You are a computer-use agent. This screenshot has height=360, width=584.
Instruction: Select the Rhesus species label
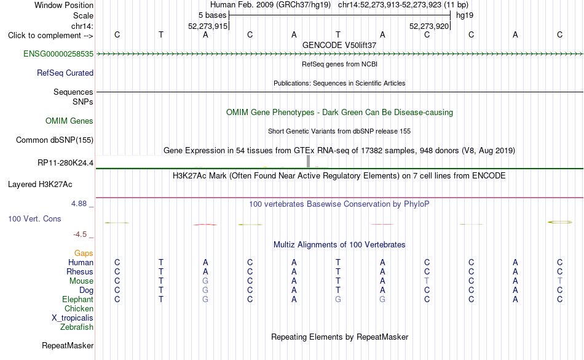80,272
